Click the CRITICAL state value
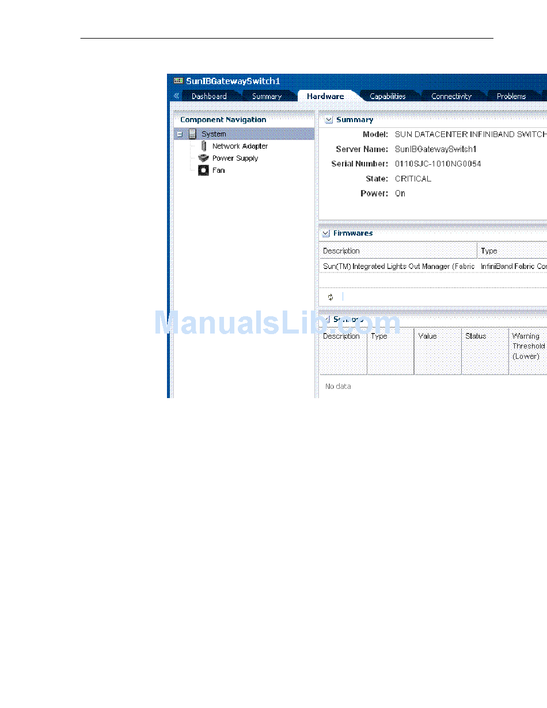The image size is (547, 708). point(413,179)
